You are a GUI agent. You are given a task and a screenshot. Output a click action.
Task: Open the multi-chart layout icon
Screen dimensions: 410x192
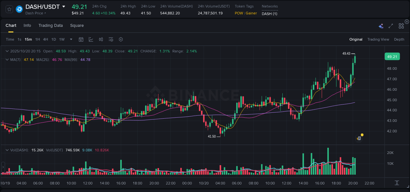tap(401, 26)
